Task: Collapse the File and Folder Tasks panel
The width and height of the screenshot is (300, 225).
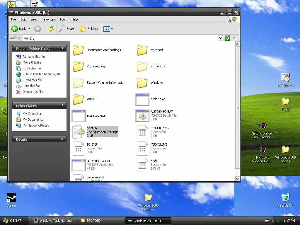Action: point(62,48)
